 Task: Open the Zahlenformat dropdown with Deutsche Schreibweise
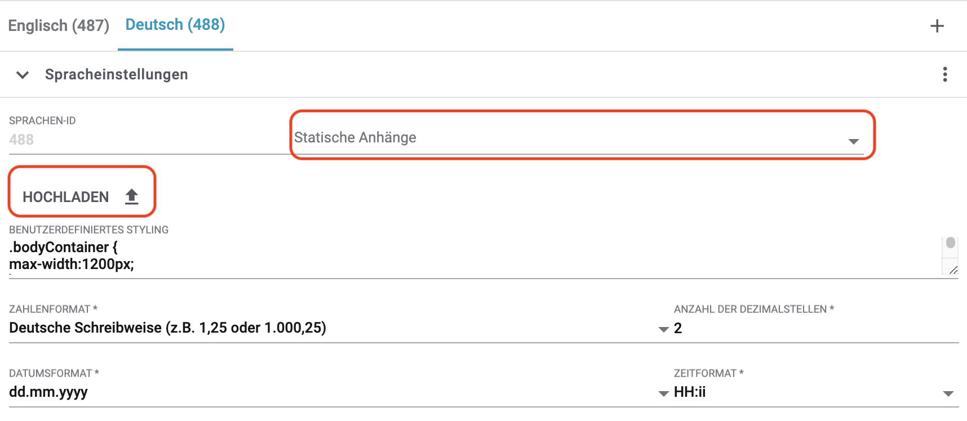[x=327, y=328]
